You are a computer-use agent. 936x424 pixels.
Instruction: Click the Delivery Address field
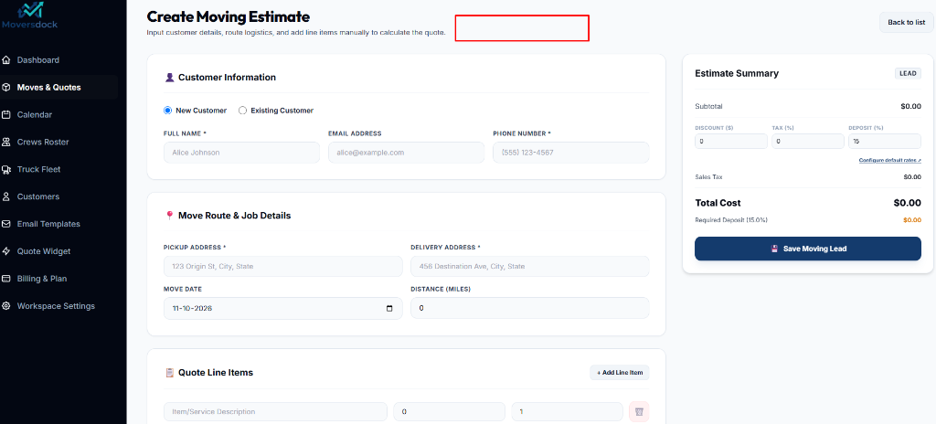530,266
